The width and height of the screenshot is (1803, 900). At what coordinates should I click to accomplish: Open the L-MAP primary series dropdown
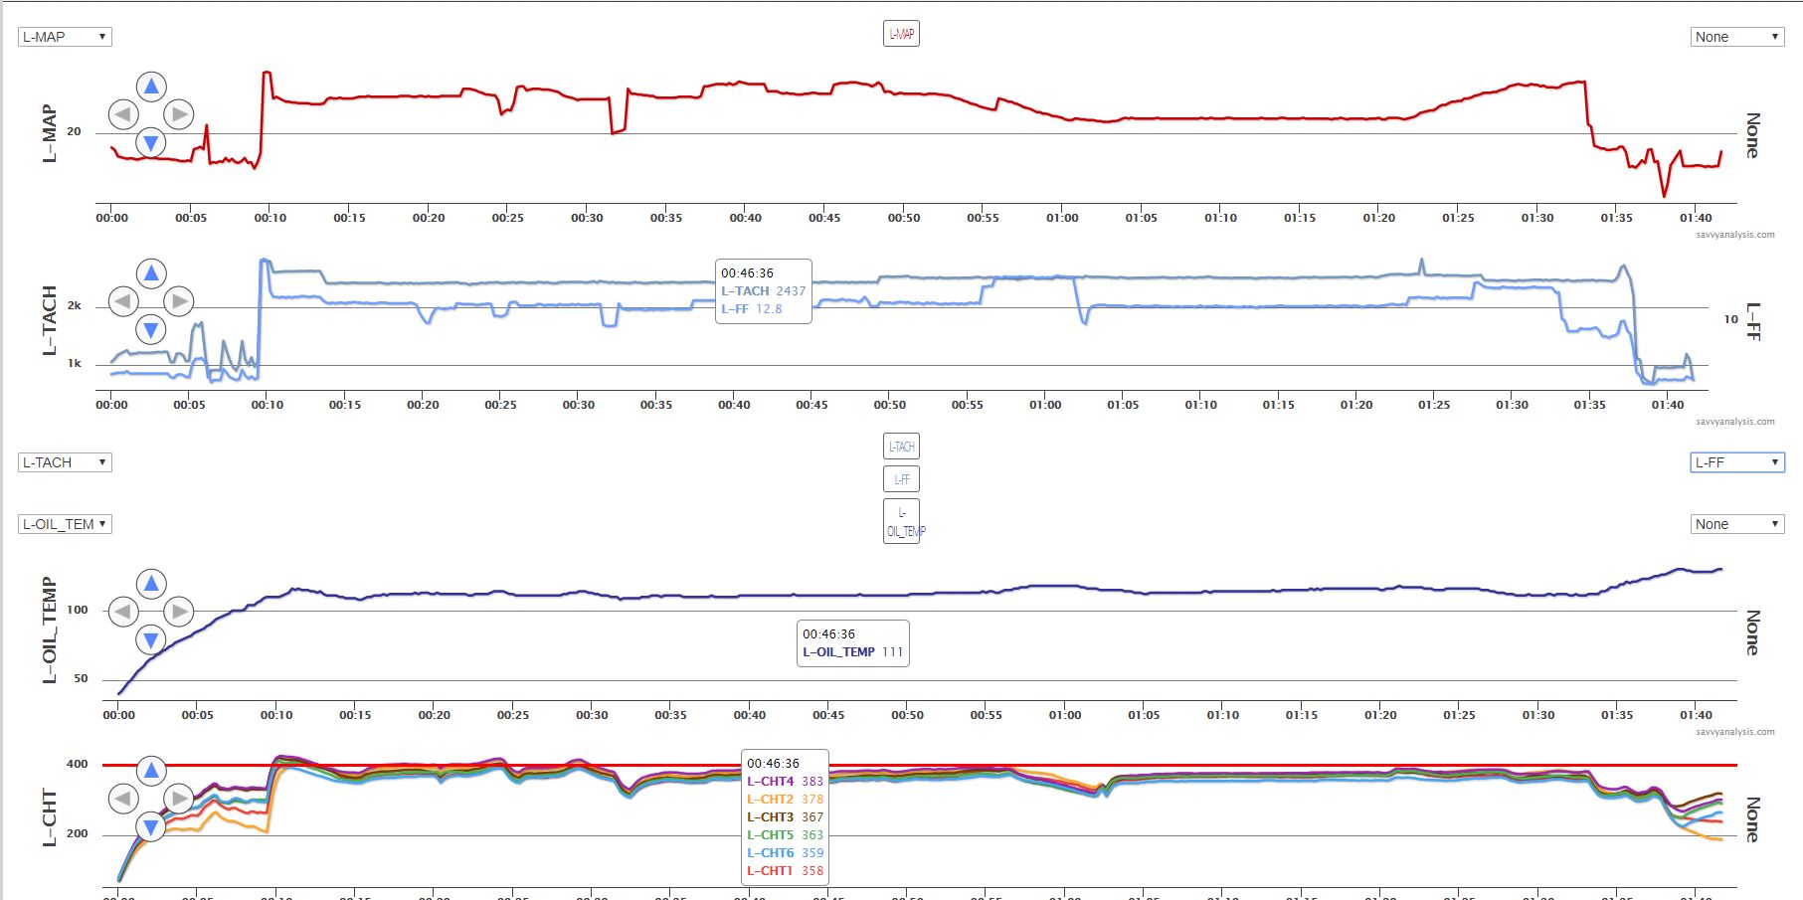[x=65, y=37]
